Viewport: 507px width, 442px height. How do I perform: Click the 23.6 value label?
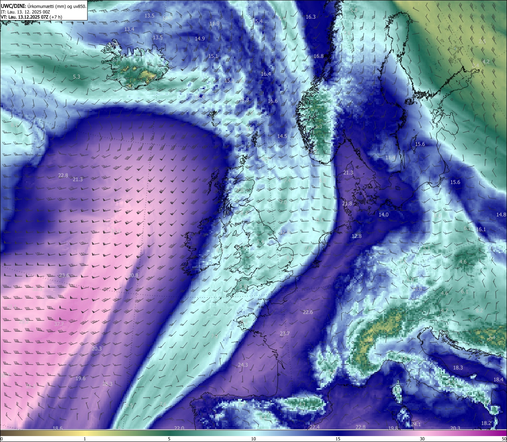click(64, 276)
